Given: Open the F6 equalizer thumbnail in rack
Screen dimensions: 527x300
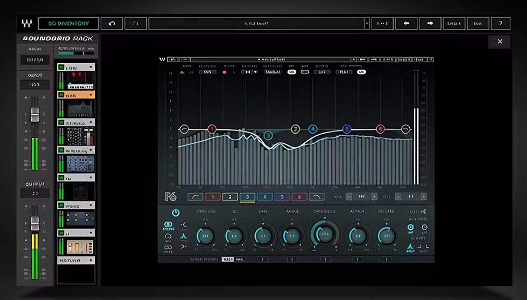Looking at the screenshot, I should pyautogui.click(x=80, y=108).
